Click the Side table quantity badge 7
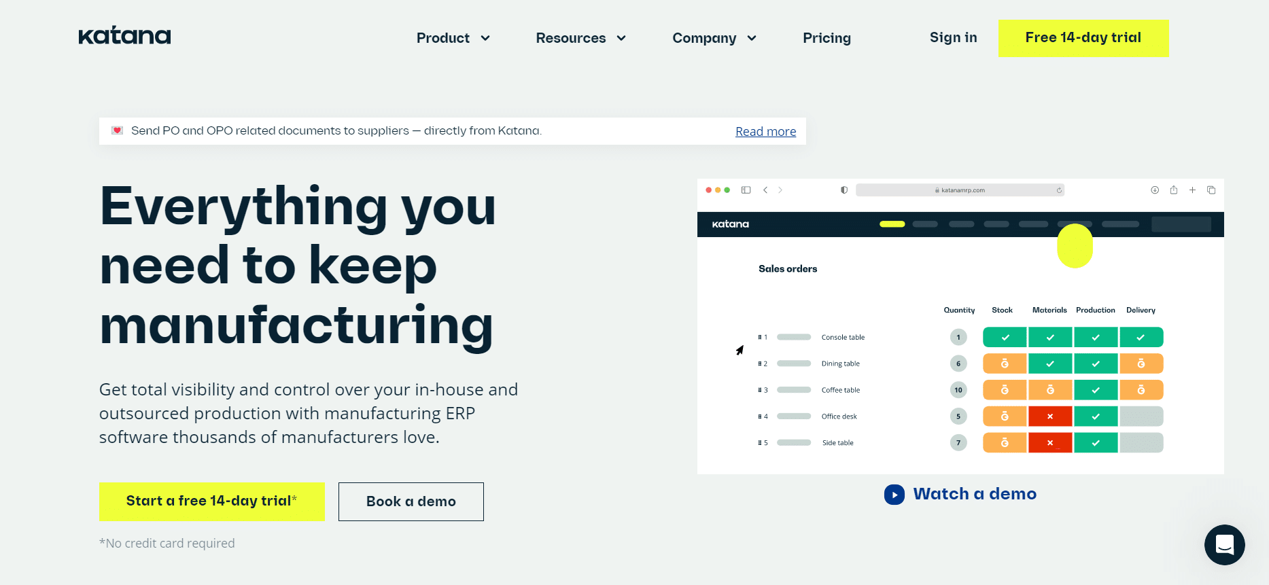This screenshot has width=1269, height=585. tap(958, 443)
